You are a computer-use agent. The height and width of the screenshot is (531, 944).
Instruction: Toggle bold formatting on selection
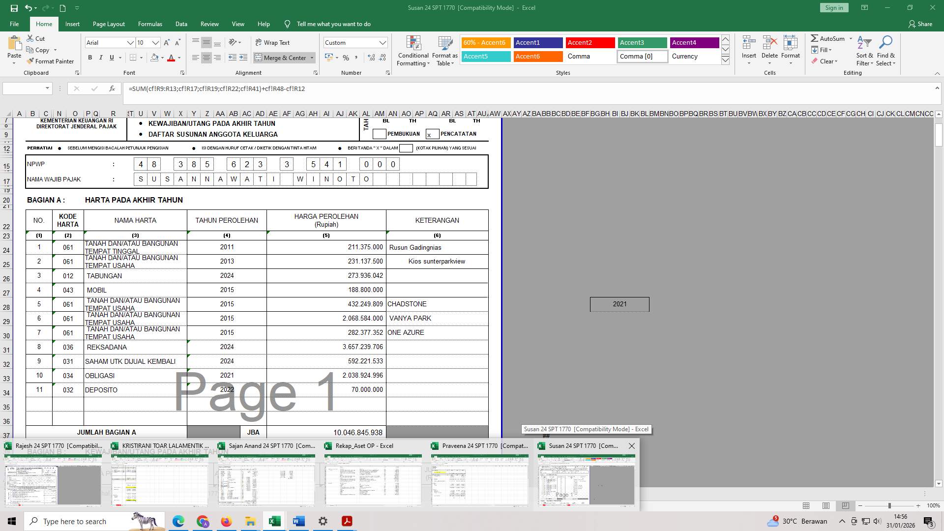pos(90,57)
